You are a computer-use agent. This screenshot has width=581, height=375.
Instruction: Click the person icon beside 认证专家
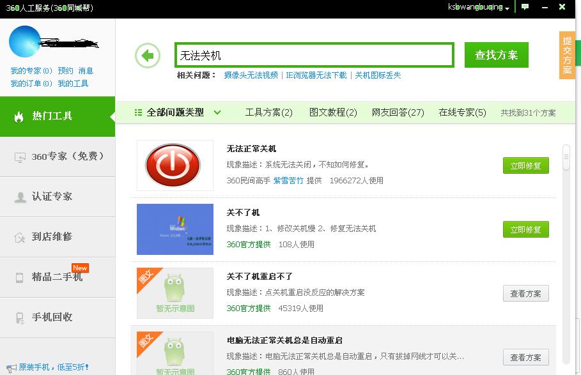[x=20, y=197]
